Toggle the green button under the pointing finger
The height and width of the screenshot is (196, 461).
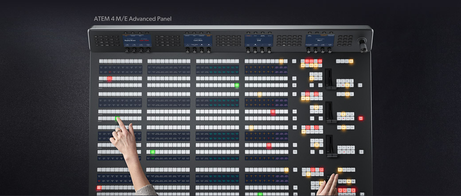pos(117,118)
